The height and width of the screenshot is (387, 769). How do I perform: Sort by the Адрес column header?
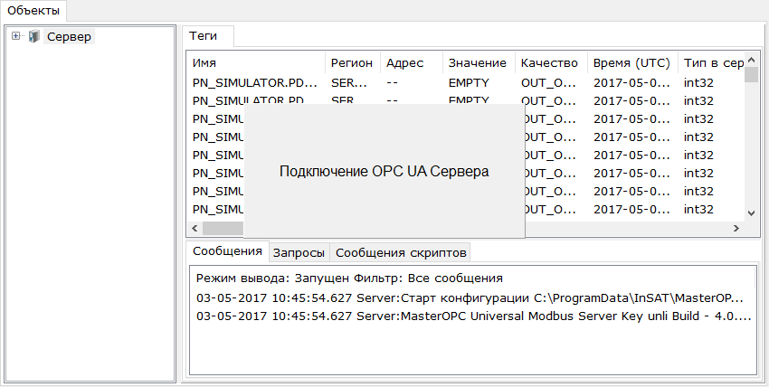(x=412, y=63)
